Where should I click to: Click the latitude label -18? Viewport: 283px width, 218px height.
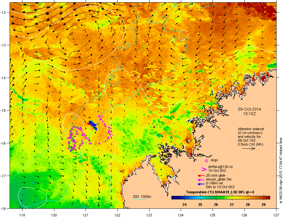point(3,208)
